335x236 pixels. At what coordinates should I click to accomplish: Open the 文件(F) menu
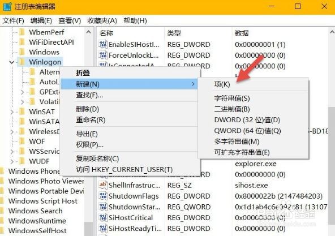click(13, 21)
